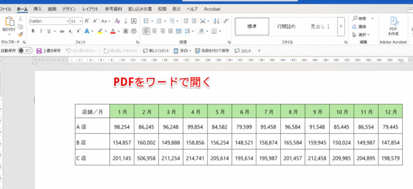
Task: Apply yellow text highlight color
Action: tap(100, 31)
